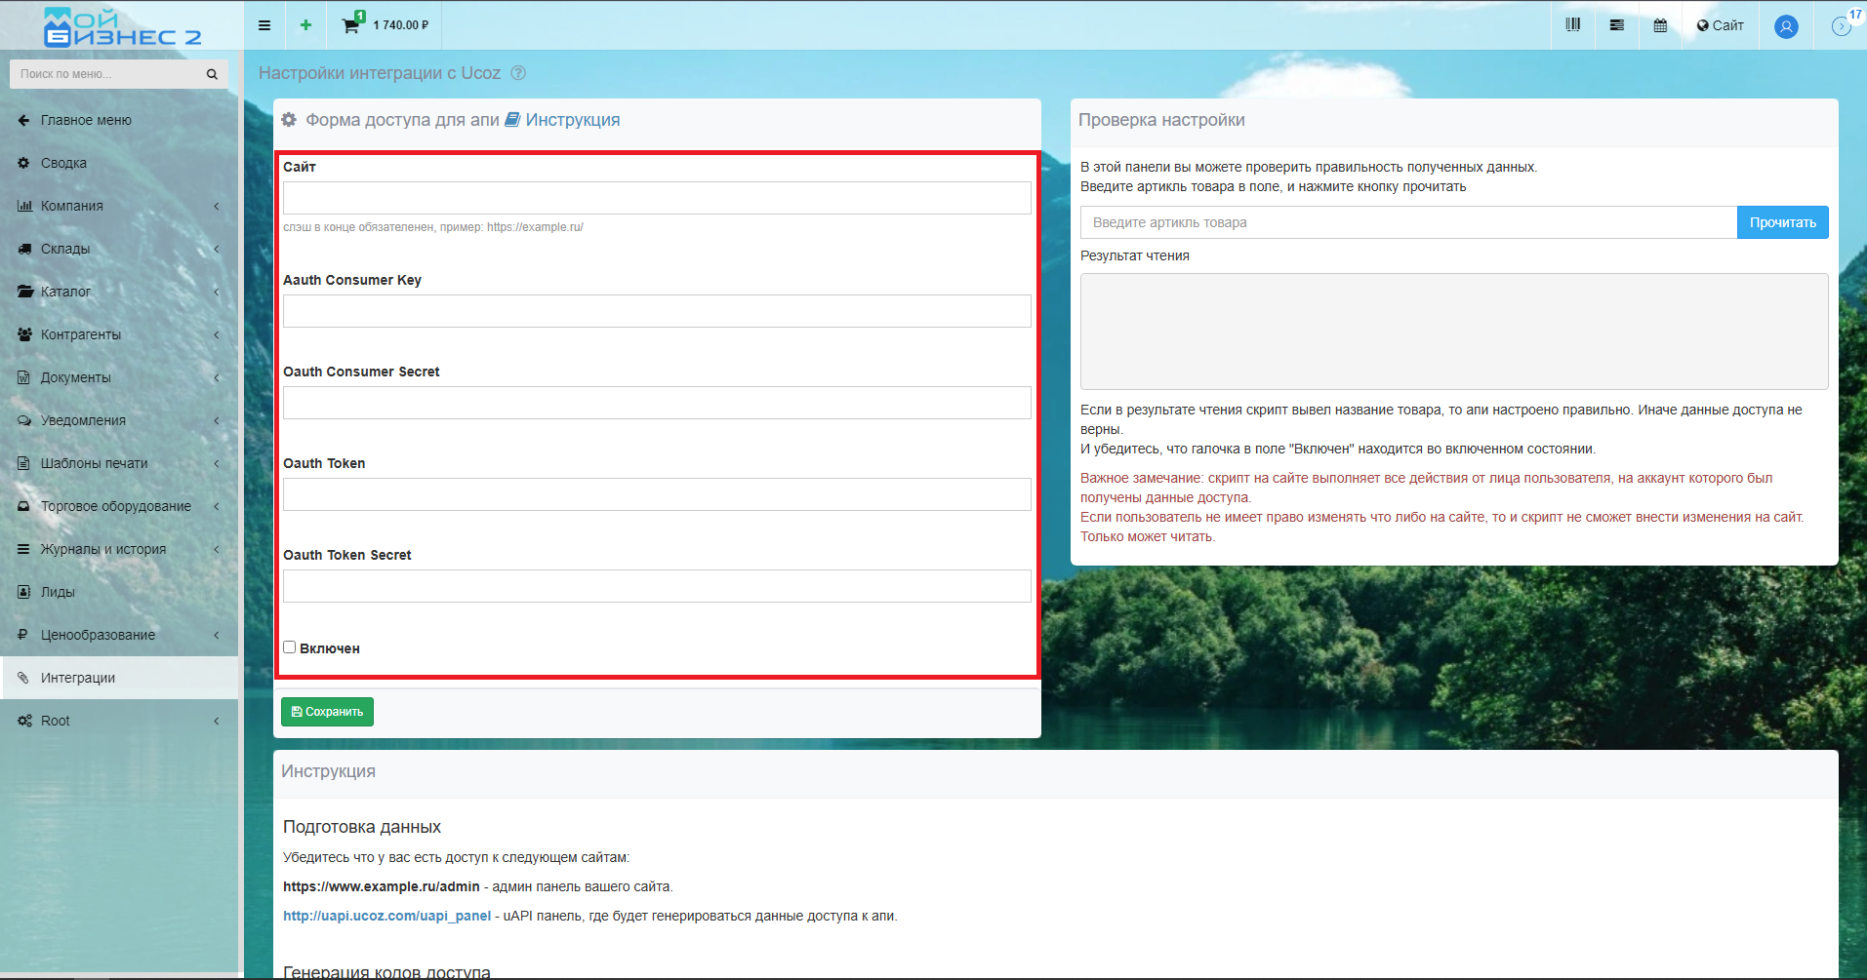Click the server list icon in top bar
Screen dimensions: 1867x980
pos(1616,25)
